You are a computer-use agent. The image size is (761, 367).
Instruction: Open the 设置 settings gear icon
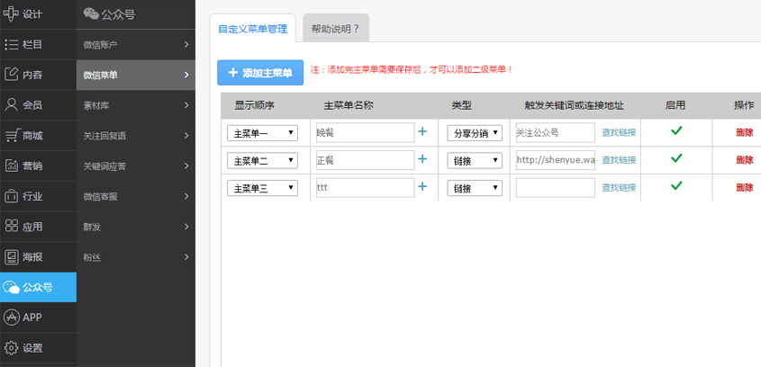(12, 348)
